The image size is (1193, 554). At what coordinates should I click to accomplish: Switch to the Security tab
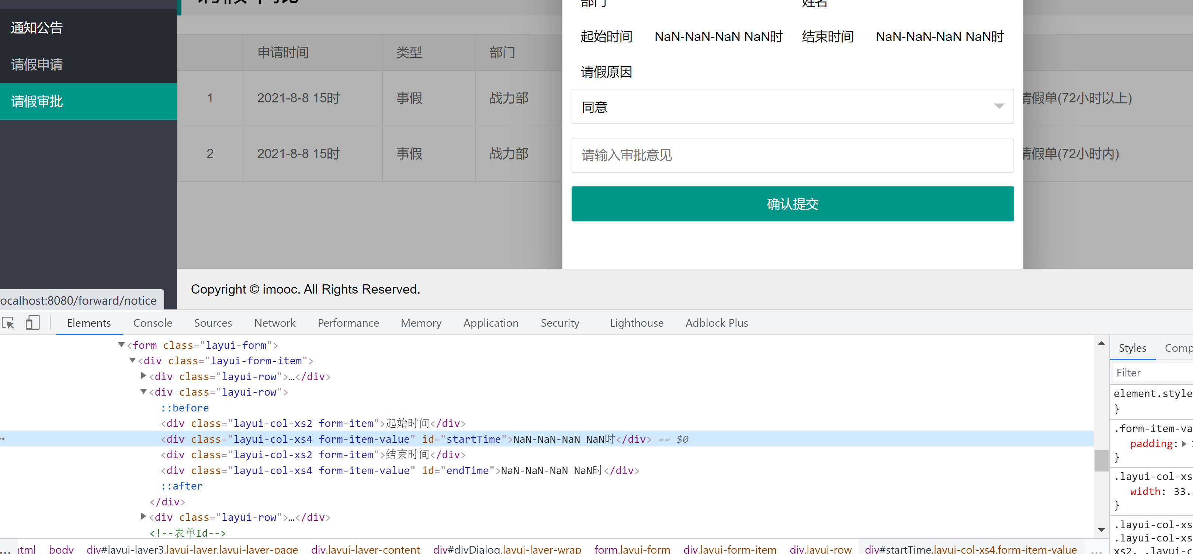[x=560, y=323]
